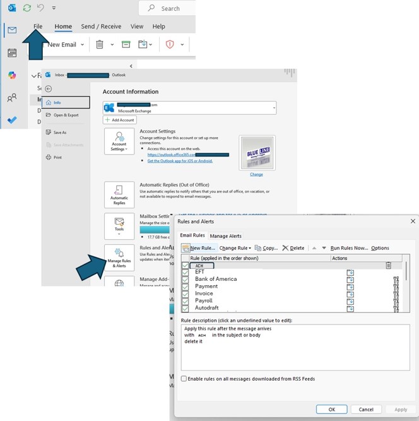Click the OK button in Rules and Alerts
Image resolution: width=419 pixels, height=421 pixels.
coord(332,410)
